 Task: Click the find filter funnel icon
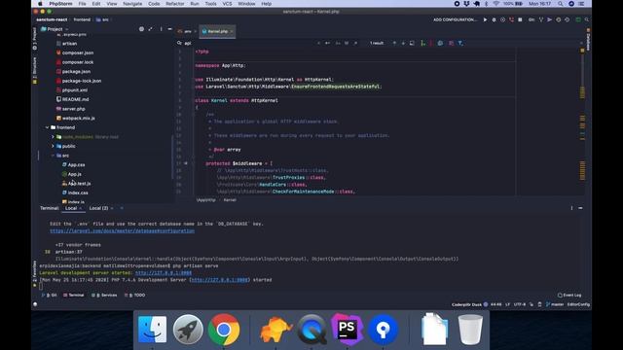[460, 43]
